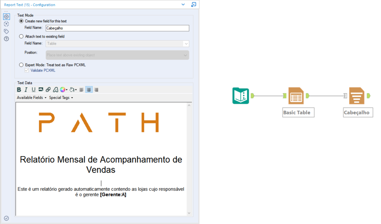Click the '[Gerente:A]' field placeholder text

113,195
